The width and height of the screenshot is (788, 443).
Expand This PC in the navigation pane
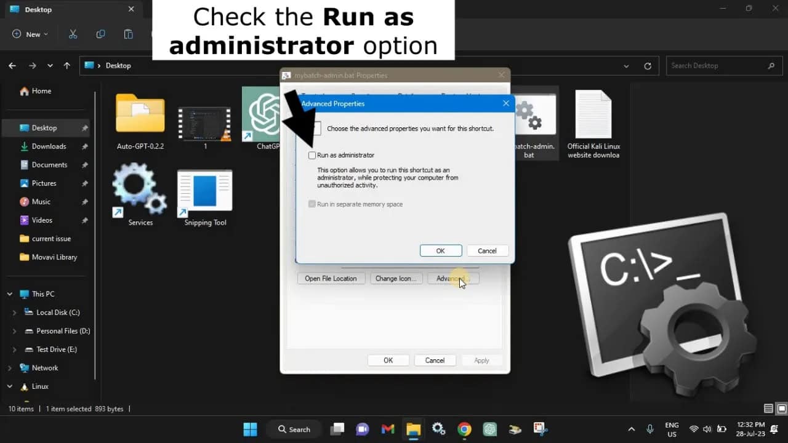tap(9, 293)
